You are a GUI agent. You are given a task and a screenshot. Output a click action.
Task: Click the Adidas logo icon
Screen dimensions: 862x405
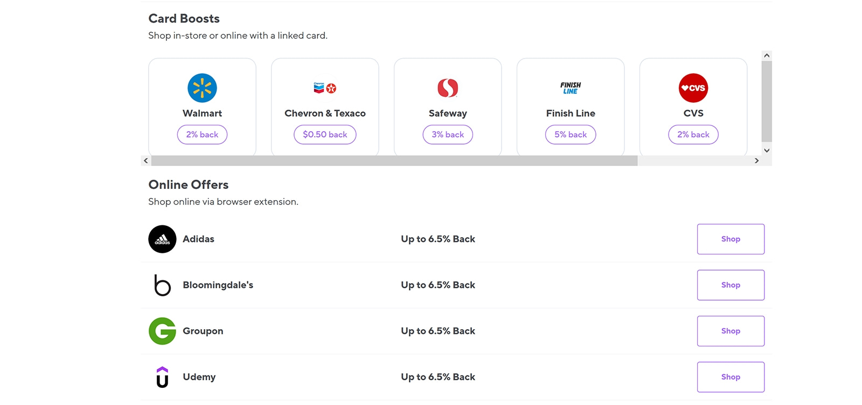pos(162,239)
